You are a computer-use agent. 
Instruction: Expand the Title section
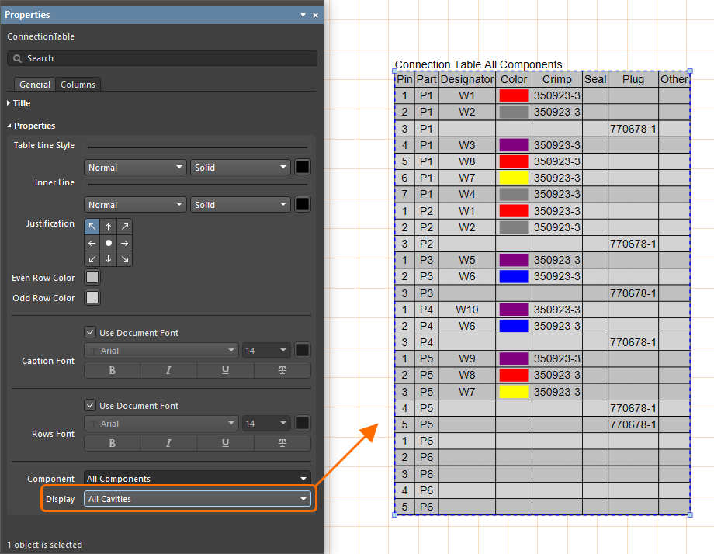(x=21, y=103)
